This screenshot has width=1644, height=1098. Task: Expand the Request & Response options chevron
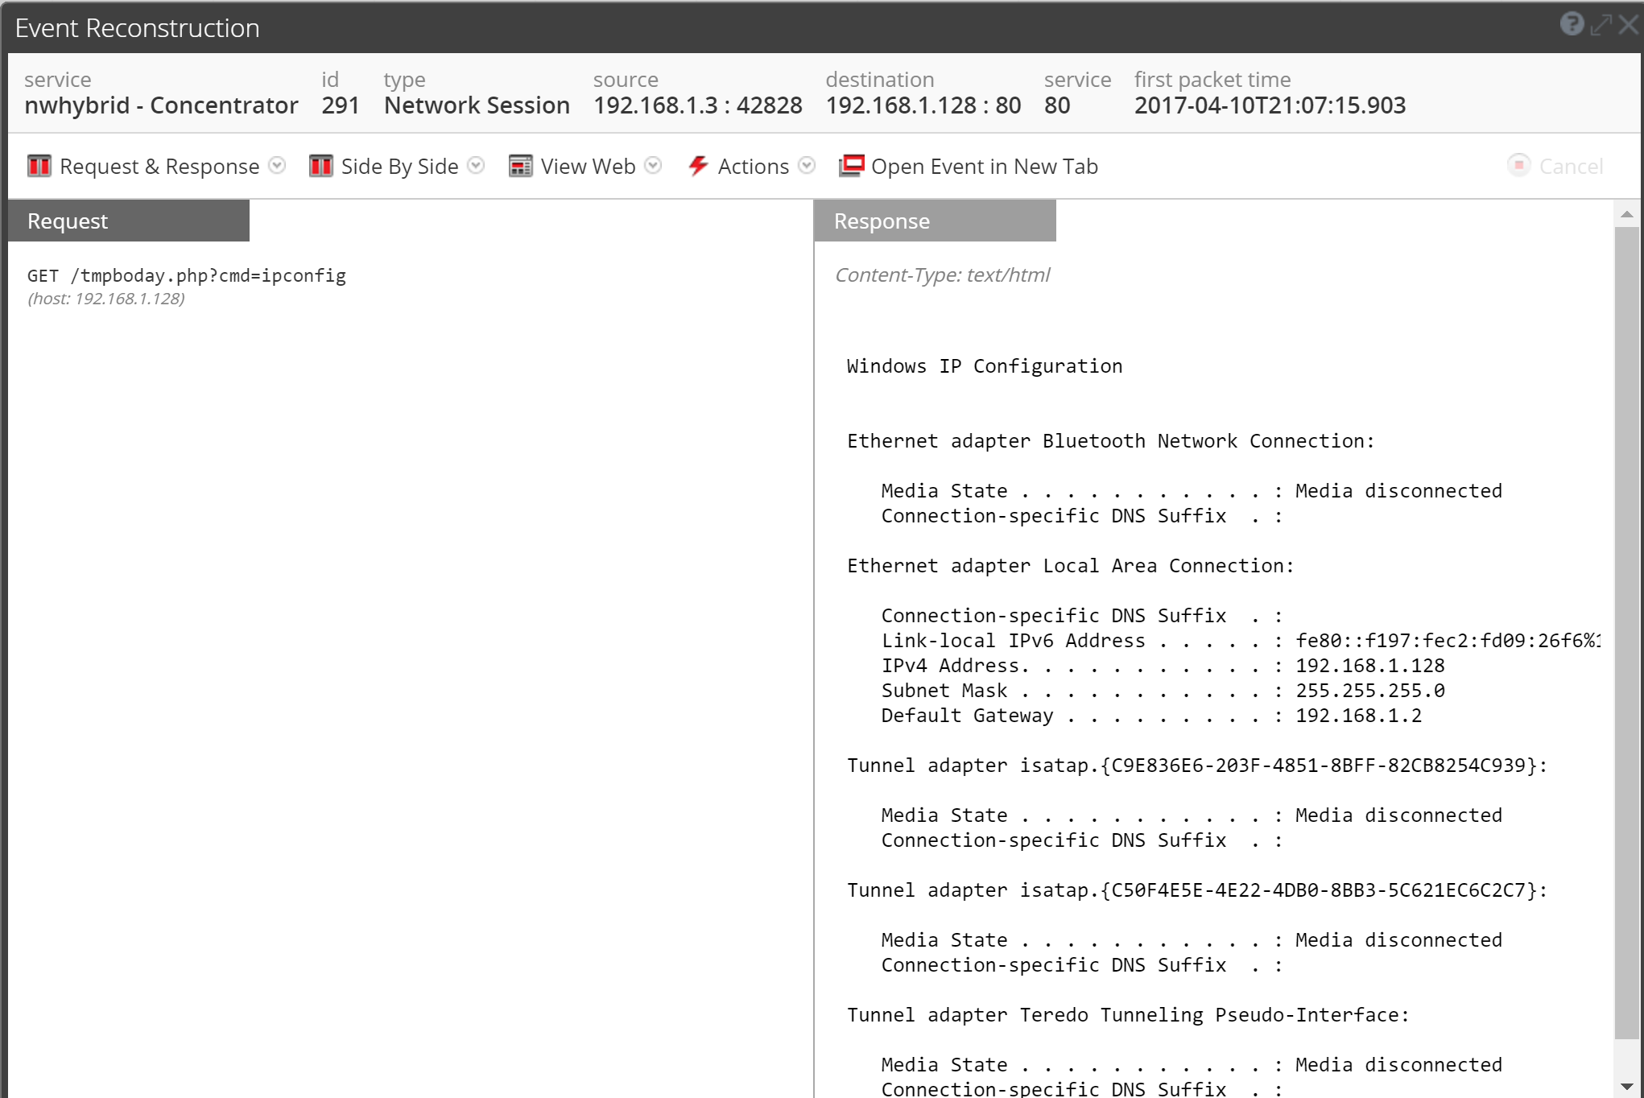276,165
